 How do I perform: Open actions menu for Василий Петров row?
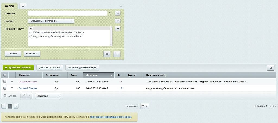(x=12, y=88)
